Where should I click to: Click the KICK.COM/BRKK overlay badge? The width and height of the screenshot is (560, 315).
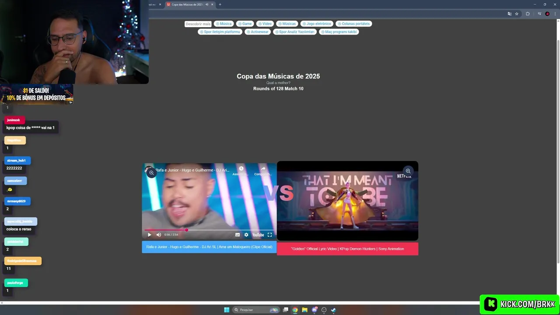coord(520,304)
